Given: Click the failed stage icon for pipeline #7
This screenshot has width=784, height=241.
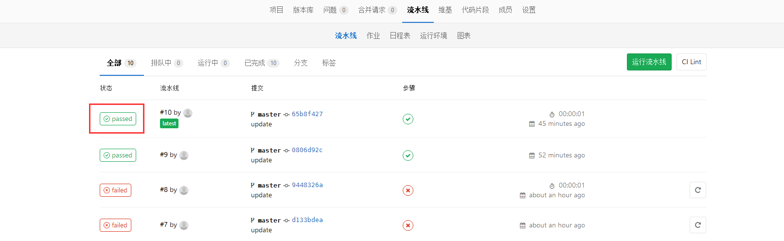Looking at the screenshot, I should click(408, 225).
